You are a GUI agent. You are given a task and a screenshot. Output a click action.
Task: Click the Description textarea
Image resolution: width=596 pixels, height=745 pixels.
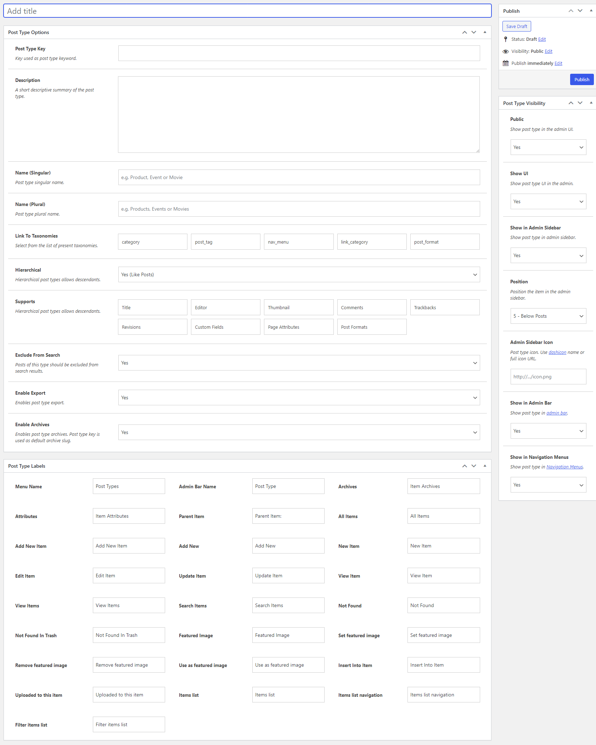tap(299, 115)
